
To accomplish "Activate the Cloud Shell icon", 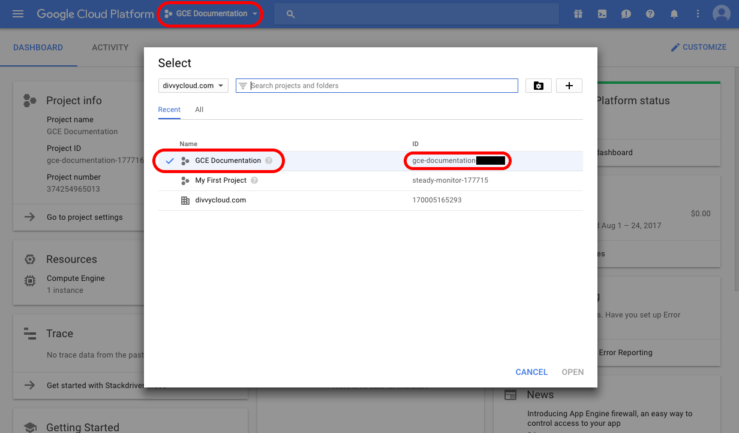I will coord(602,14).
